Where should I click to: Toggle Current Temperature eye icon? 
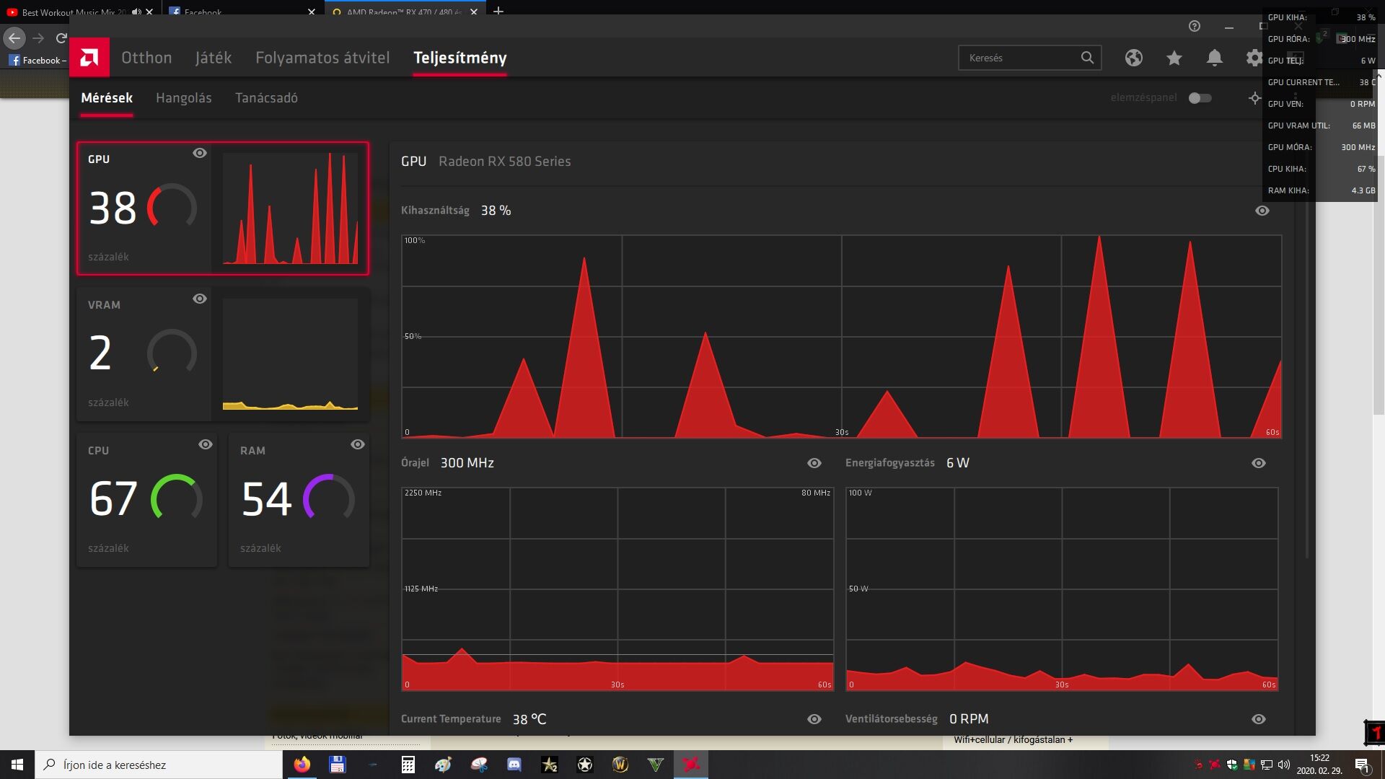tap(814, 719)
